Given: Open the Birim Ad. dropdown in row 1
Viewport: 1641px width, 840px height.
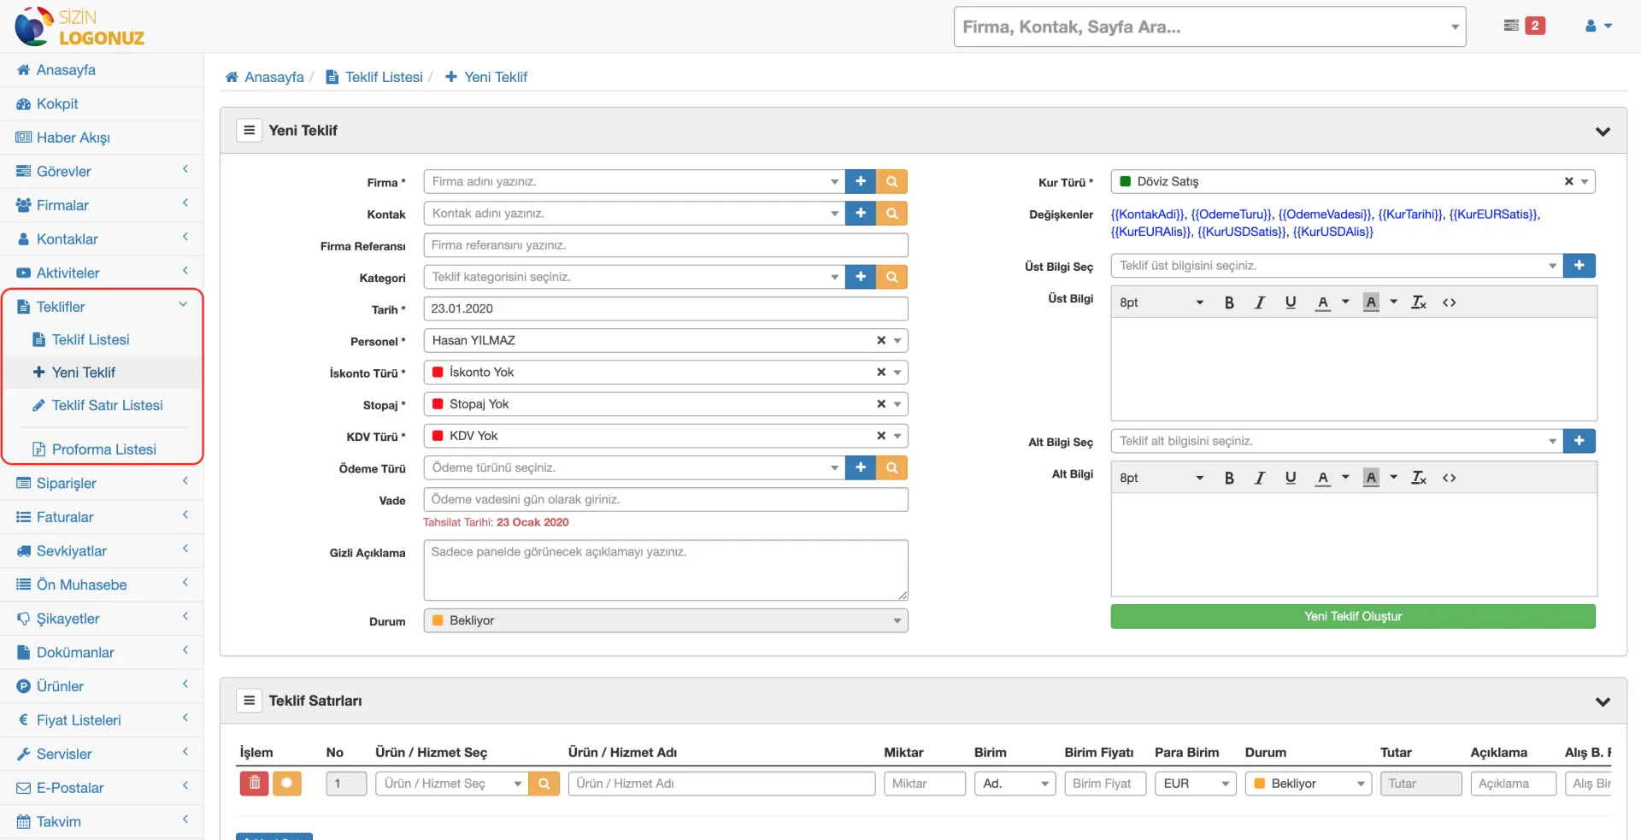Looking at the screenshot, I should pyautogui.click(x=1015, y=784).
